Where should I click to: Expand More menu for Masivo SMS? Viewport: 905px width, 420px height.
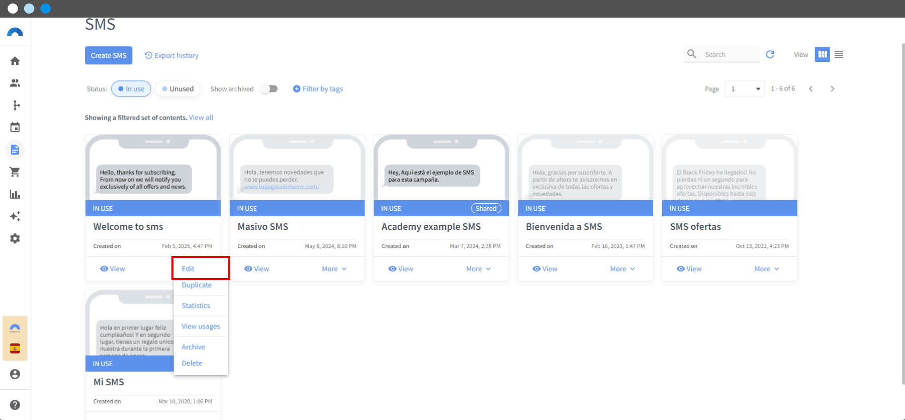(x=334, y=269)
